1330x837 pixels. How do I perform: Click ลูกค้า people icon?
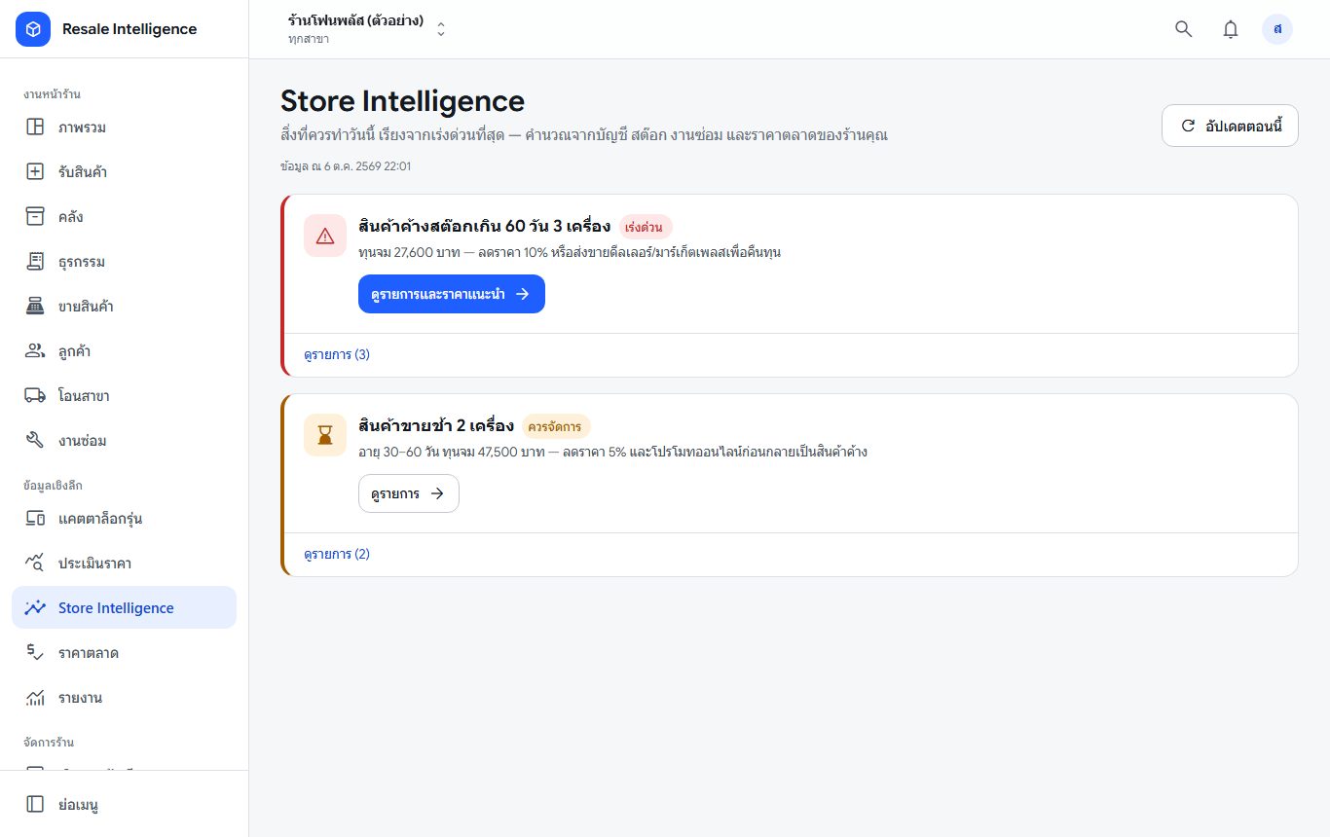[35, 351]
